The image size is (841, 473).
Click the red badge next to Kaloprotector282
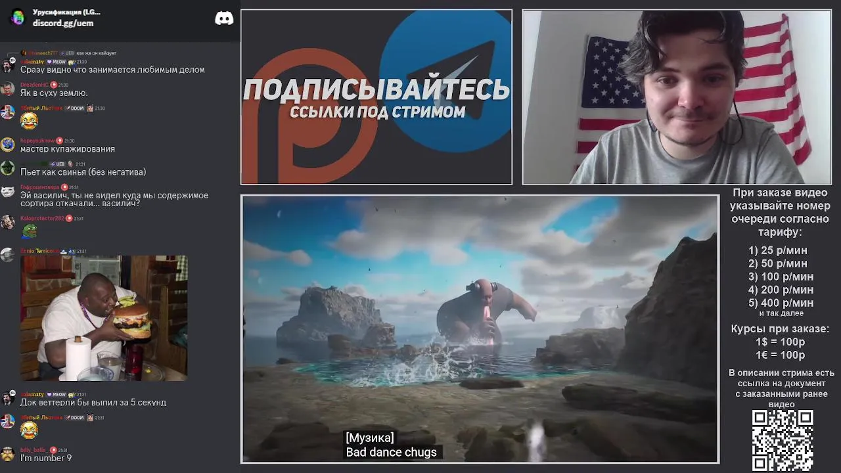[x=69, y=218]
